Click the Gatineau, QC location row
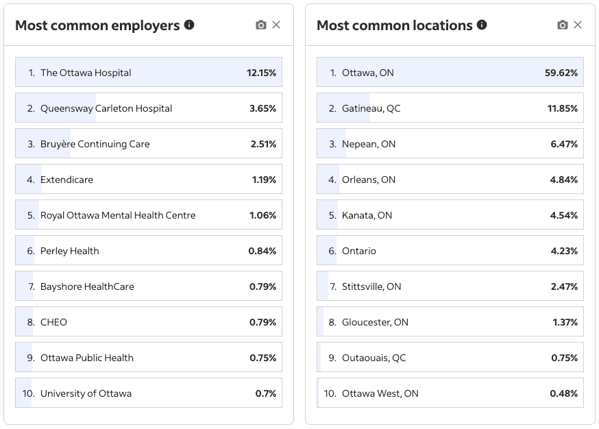The image size is (599, 429). [x=450, y=108]
